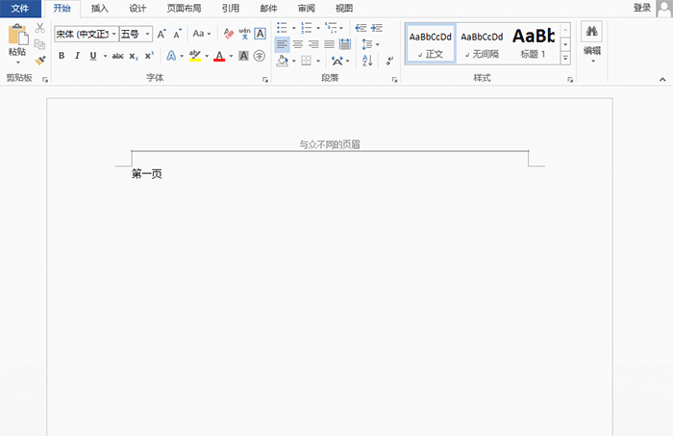Insert enclosed character circle icon
673x436 pixels.
coord(260,56)
